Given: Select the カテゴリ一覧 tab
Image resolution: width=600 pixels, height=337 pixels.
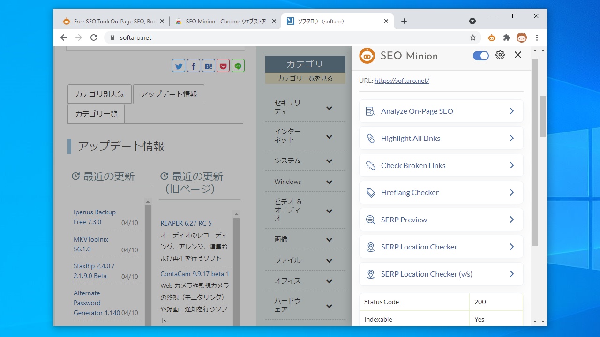Looking at the screenshot, I should [x=96, y=114].
